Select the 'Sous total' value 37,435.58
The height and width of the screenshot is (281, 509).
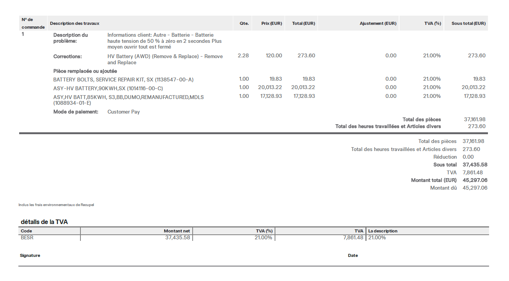475,165
